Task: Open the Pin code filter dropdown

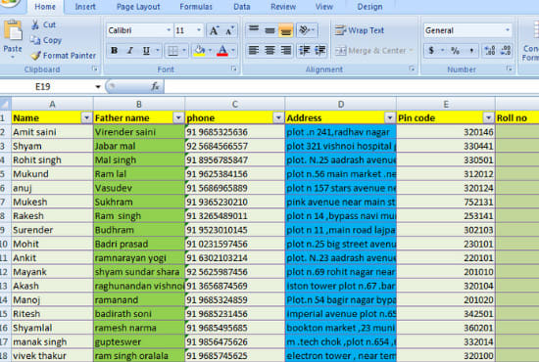Action: [x=488, y=117]
